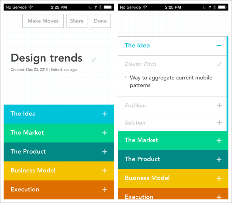Screen dimensions: 232x203
Task: Tap the orange Execution bar on right screen
Action: click(x=173, y=193)
